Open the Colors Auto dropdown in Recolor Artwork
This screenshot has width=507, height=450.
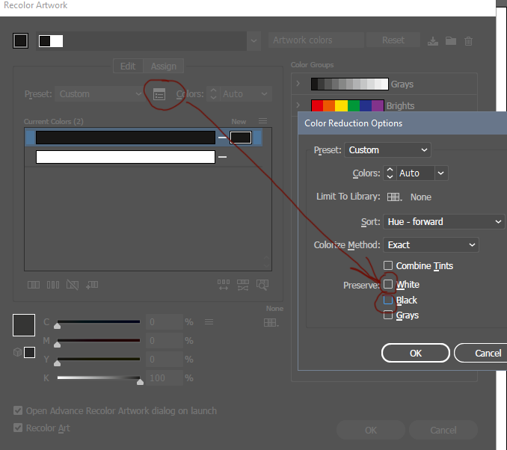(x=246, y=94)
